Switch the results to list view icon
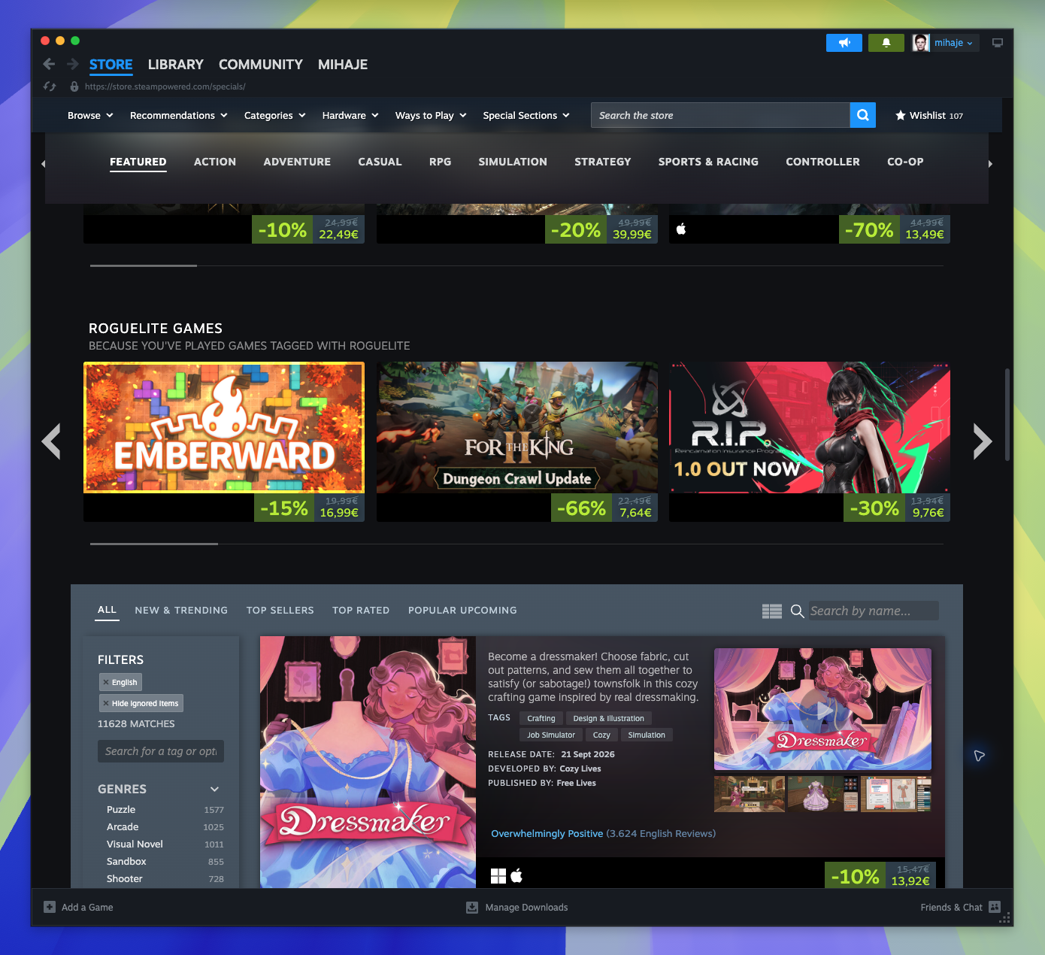 pos(772,611)
